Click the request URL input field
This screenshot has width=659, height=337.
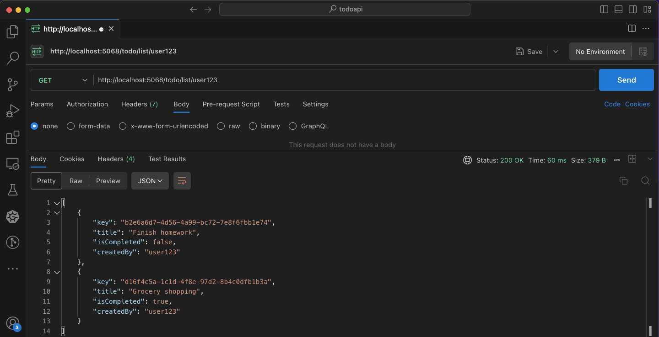coord(344,80)
